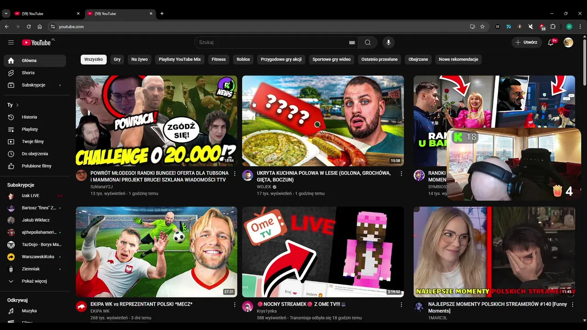This screenshot has height=330, width=587.
Task: Bookmark this page with star icon
Action: 482,27
